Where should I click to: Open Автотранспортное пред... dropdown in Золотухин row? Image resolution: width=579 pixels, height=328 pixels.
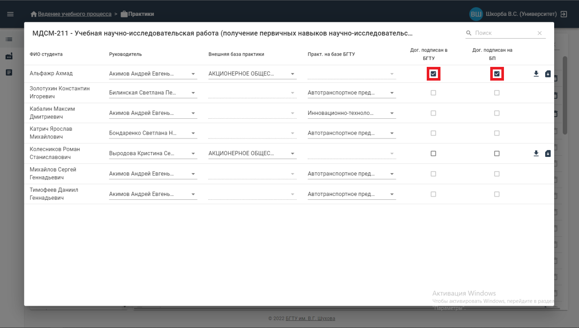(x=352, y=93)
